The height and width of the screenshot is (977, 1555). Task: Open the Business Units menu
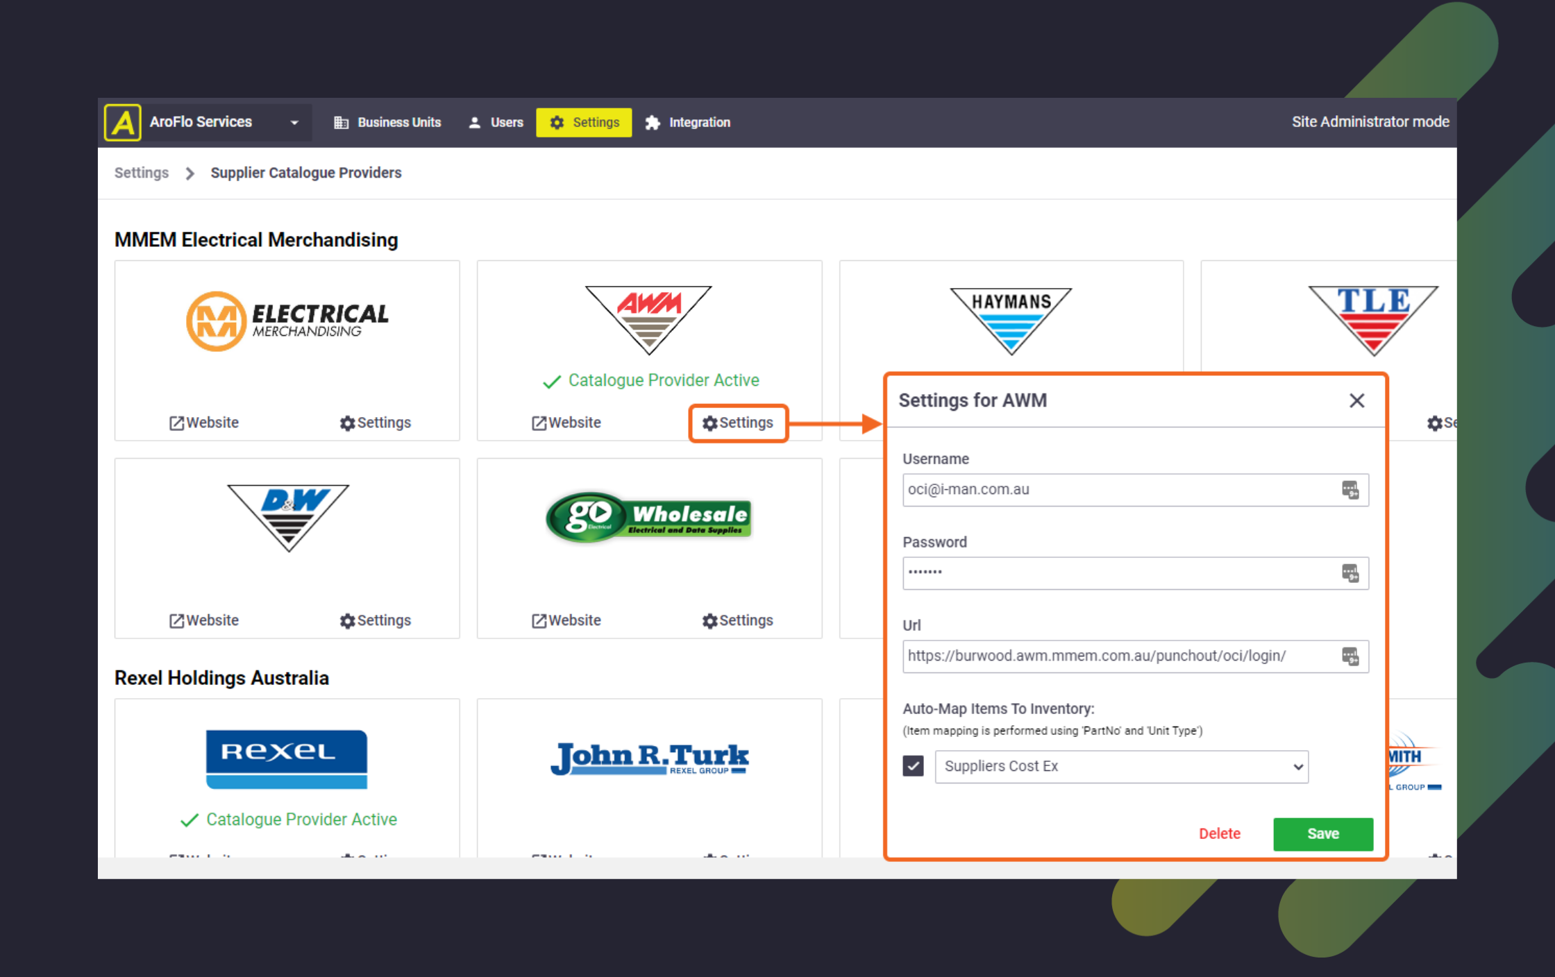click(387, 123)
